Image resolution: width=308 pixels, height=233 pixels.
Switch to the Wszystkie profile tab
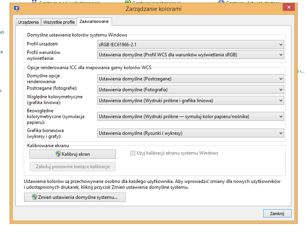(59, 22)
